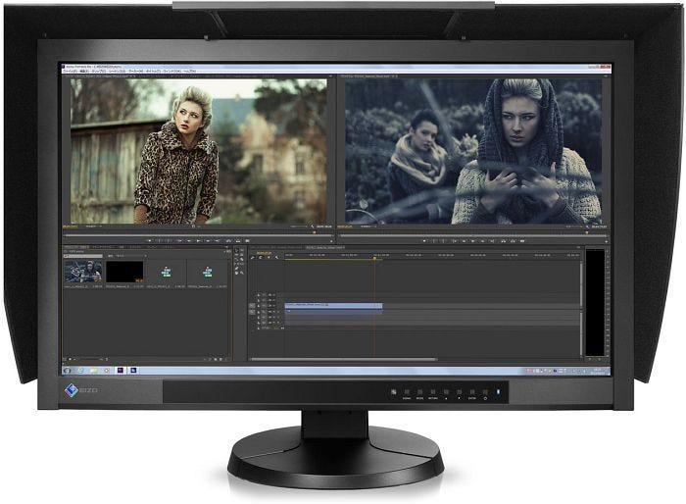The width and height of the screenshot is (686, 504).
Task: Click the timeline playhead marker on the time ruler
Action: (x=373, y=259)
